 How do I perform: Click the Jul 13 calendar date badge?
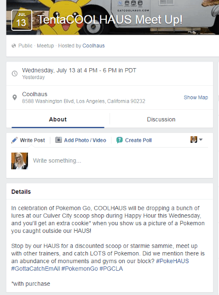(22, 20)
